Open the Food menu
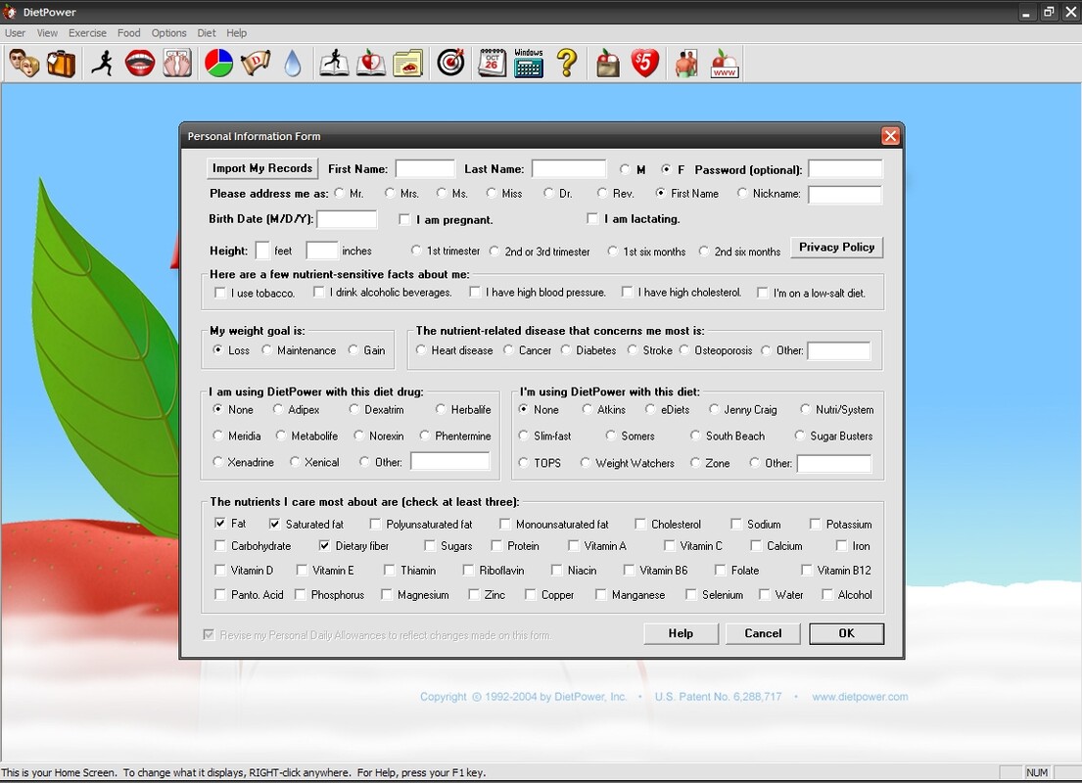 coord(128,33)
